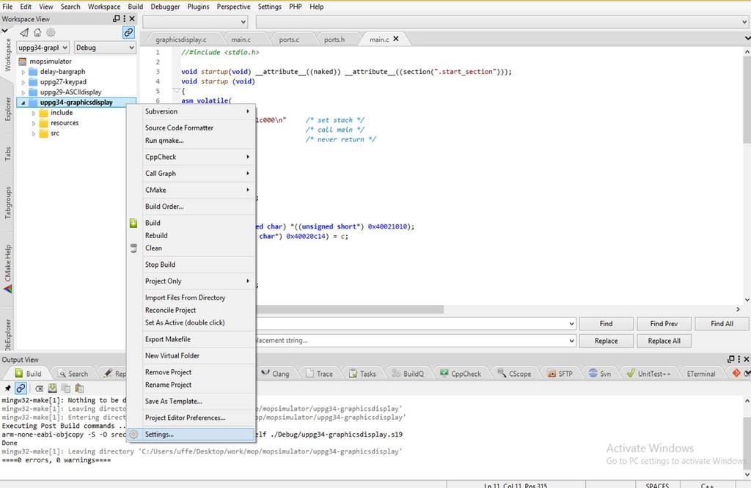
Task: Click the Find button
Action: pyautogui.click(x=606, y=324)
